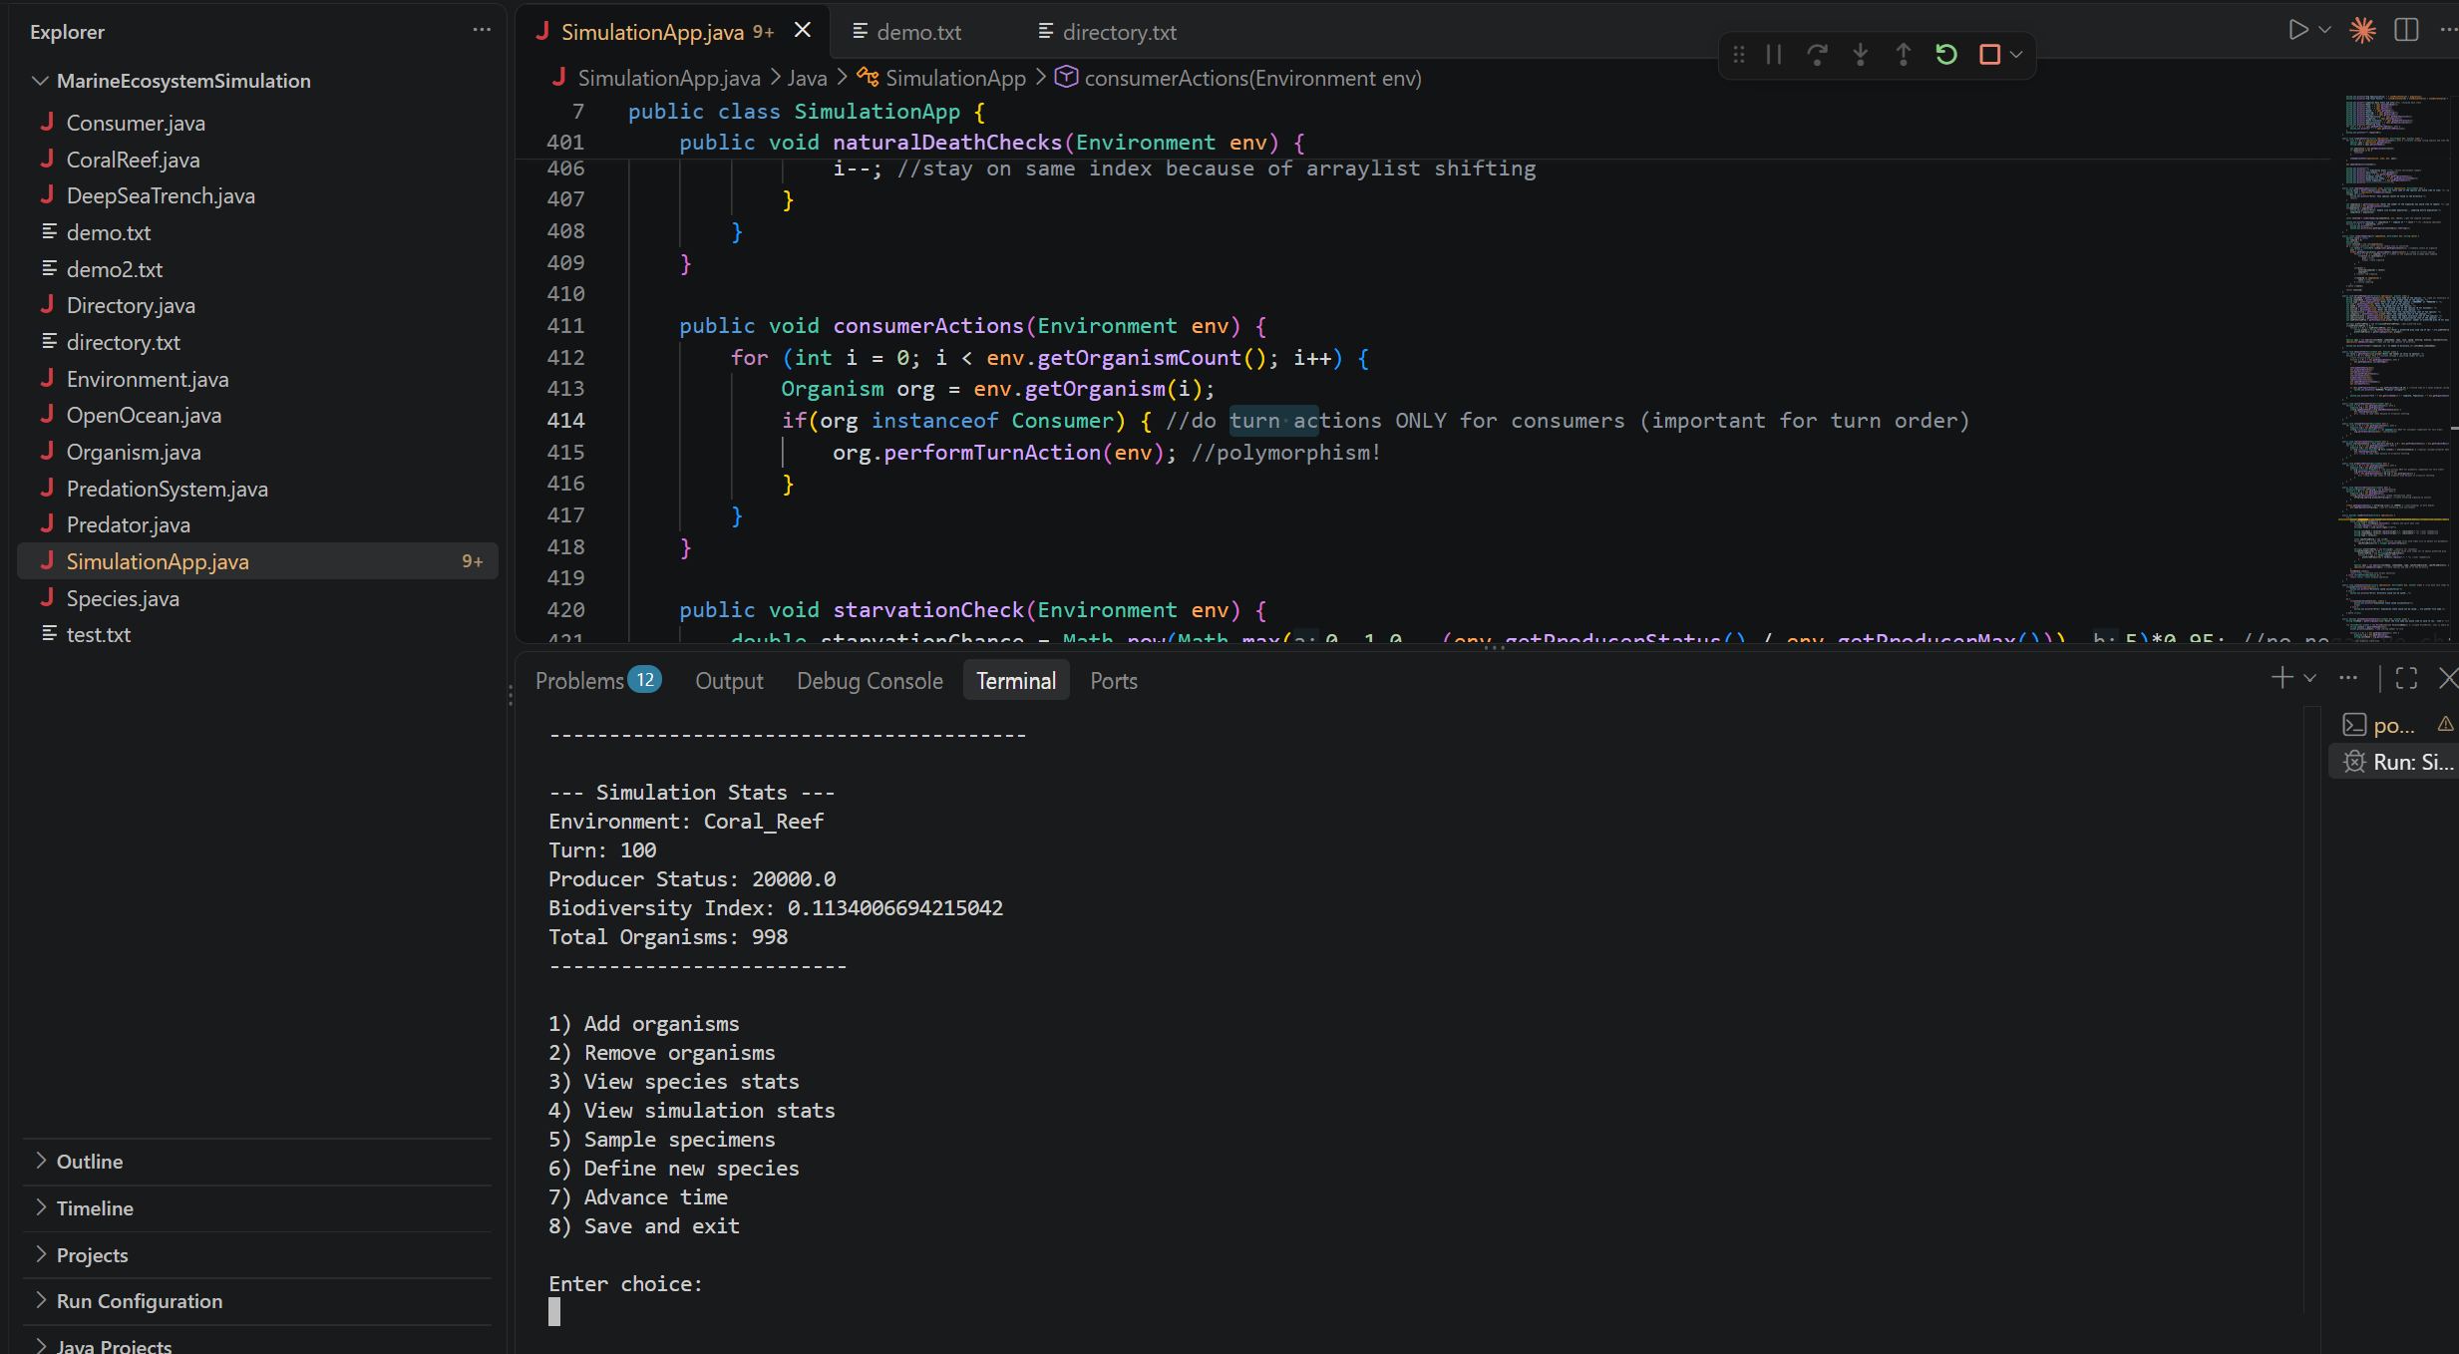The width and height of the screenshot is (2459, 1354).
Task: Run the Java file with play icon
Action: [2297, 30]
